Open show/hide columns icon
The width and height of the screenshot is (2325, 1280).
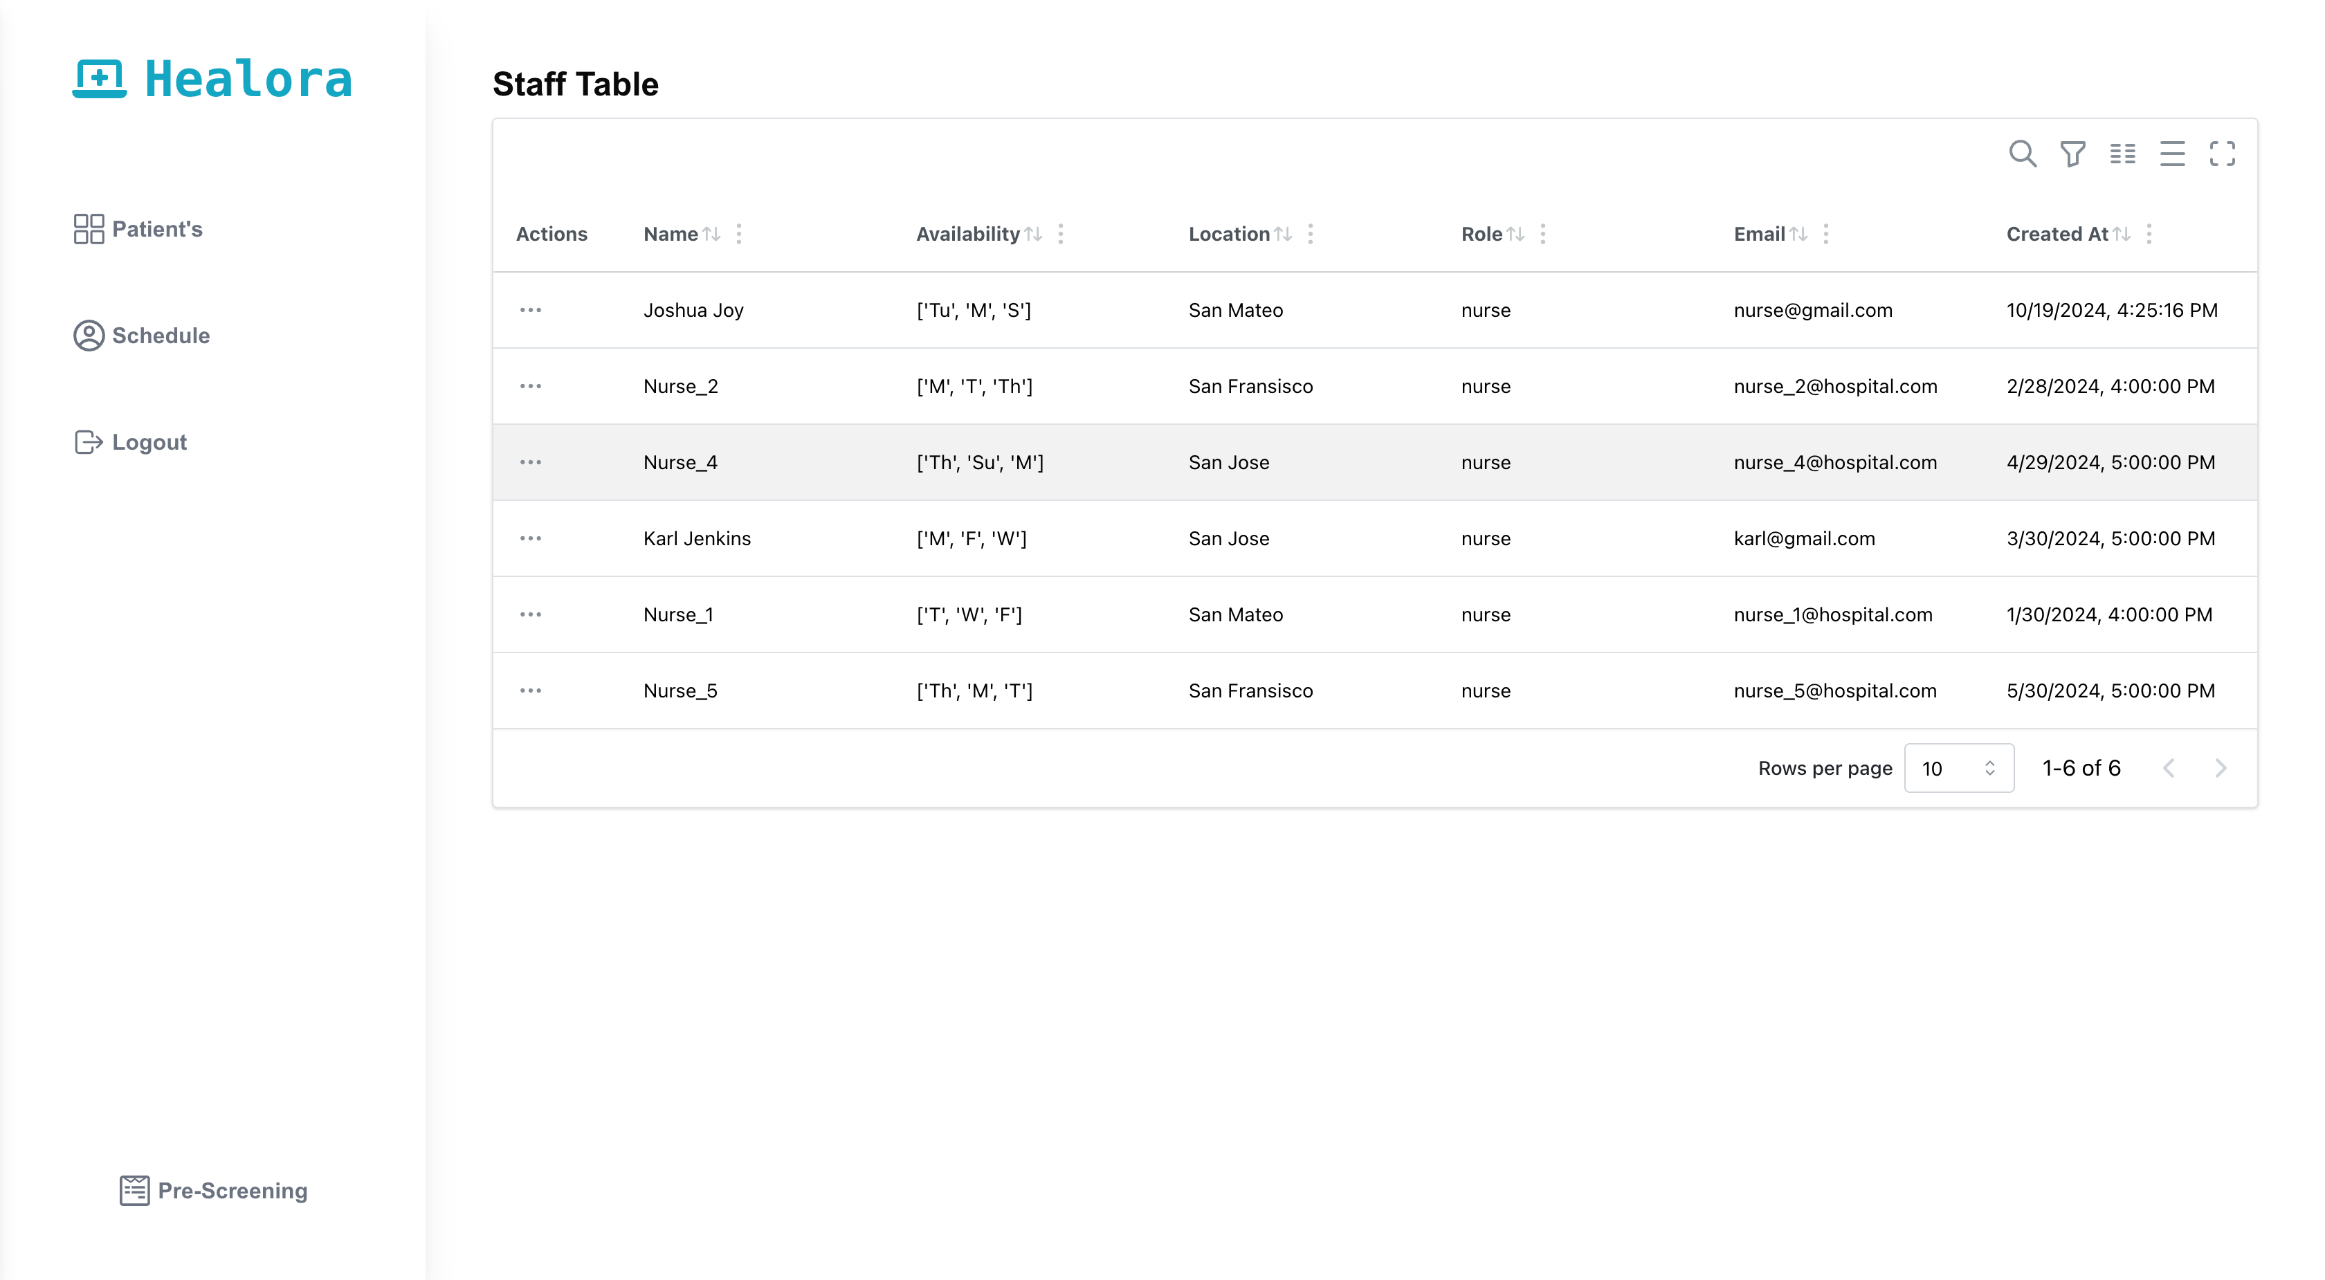point(2122,154)
